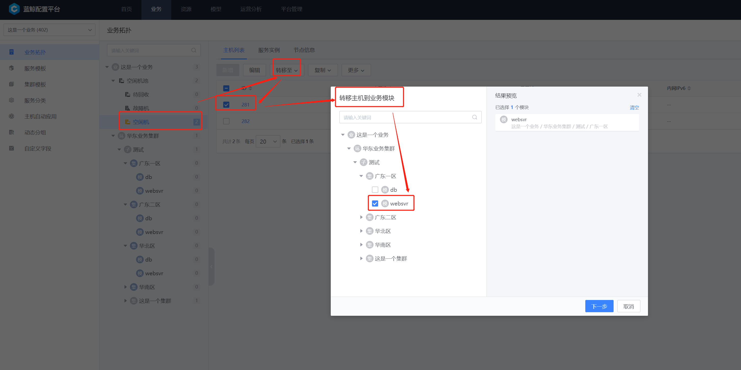741x370 pixels.
Task: Click the 动态分组 sidebar icon
Action: click(x=11, y=132)
